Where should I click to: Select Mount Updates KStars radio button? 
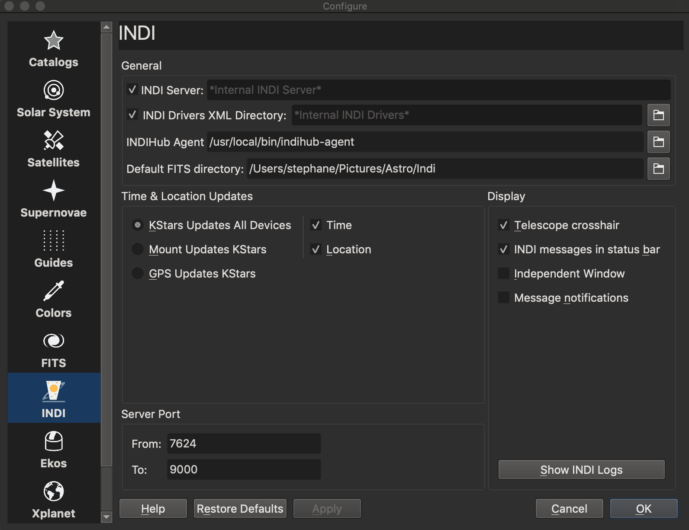pos(138,249)
